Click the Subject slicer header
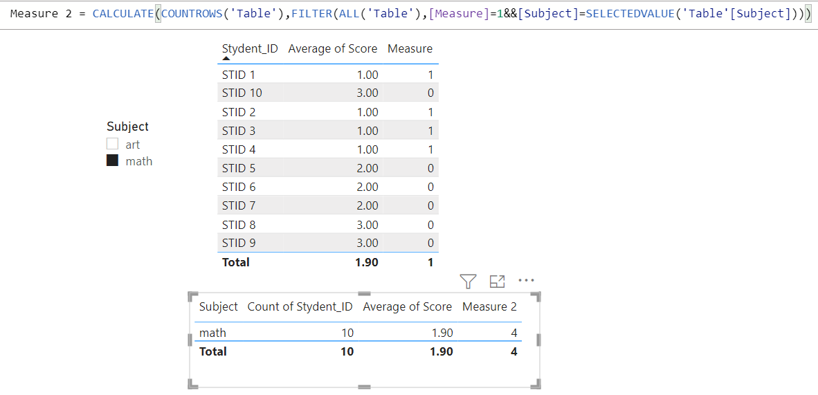The image size is (818, 395). pyautogui.click(x=127, y=127)
